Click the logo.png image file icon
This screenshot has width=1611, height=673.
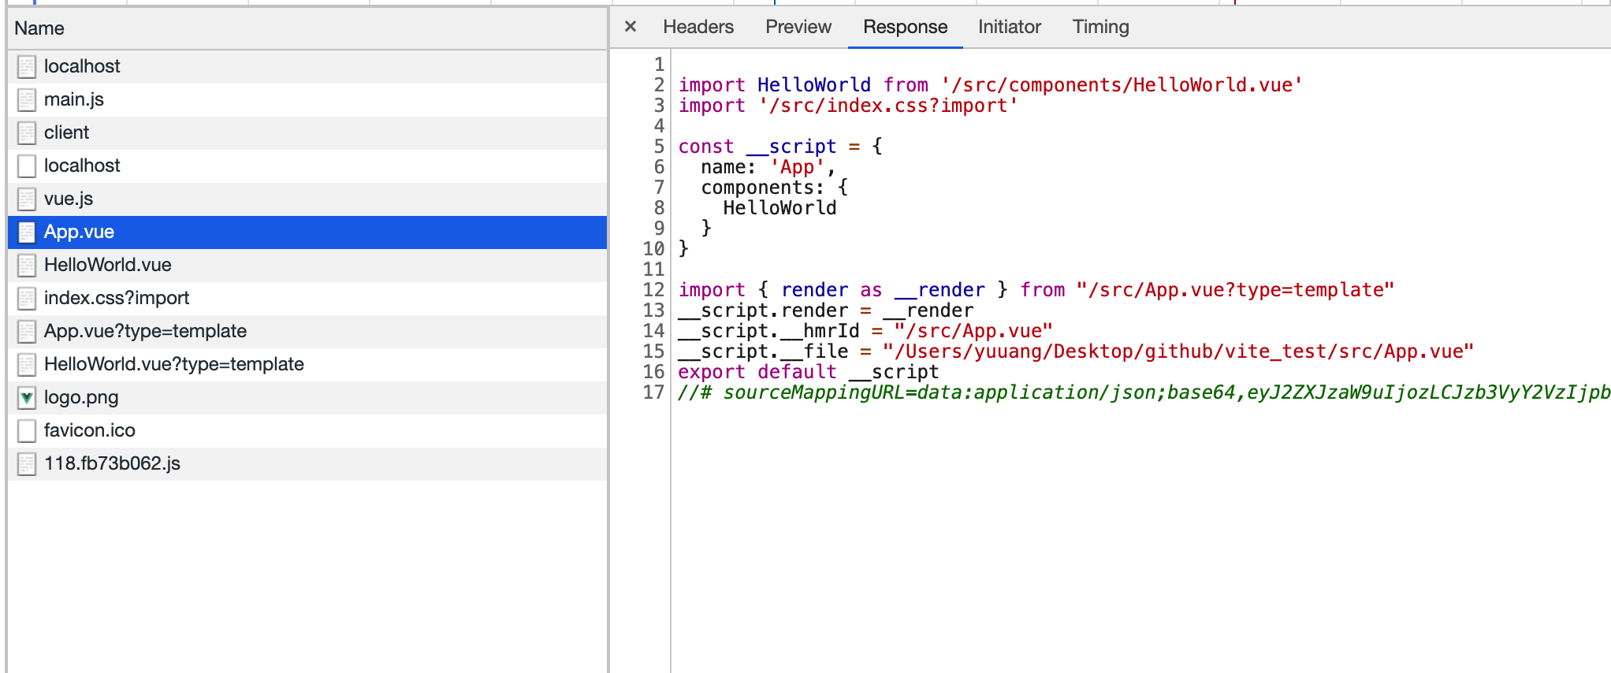pyautogui.click(x=27, y=398)
